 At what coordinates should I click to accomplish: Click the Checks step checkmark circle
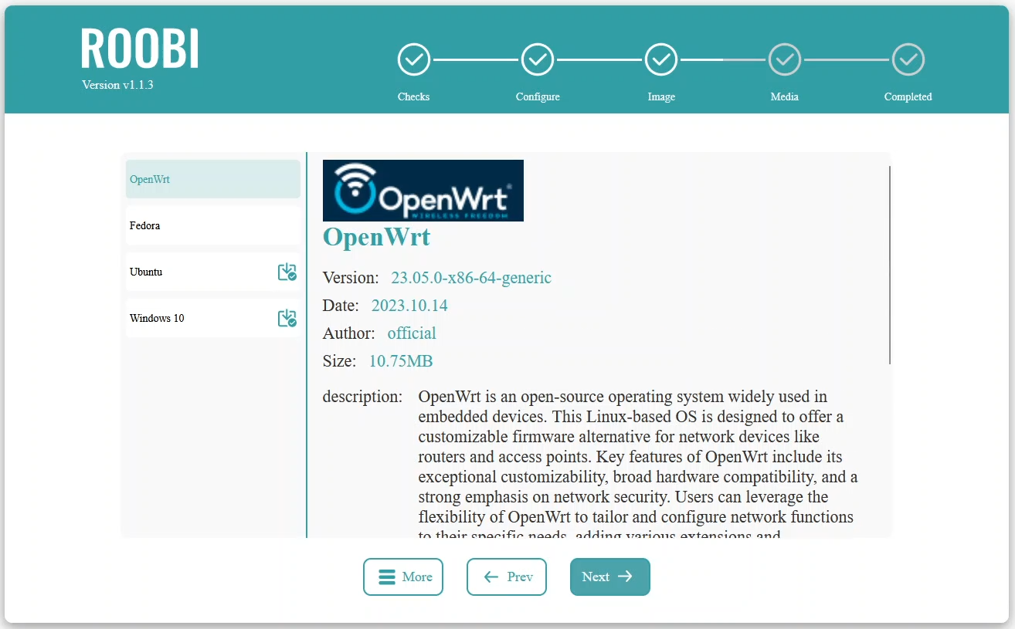(x=414, y=59)
